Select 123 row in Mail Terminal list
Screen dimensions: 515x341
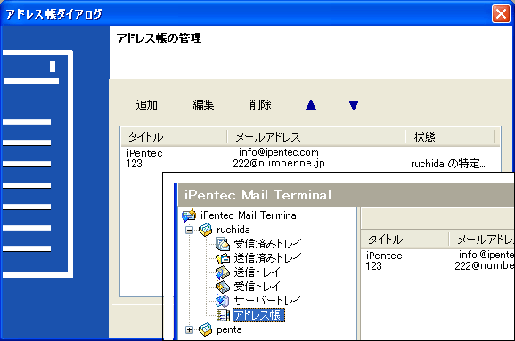(x=373, y=266)
